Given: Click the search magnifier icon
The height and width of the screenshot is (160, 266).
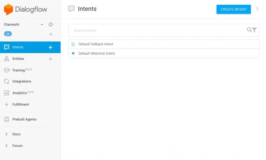Looking at the screenshot, I should tap(249, 30).
